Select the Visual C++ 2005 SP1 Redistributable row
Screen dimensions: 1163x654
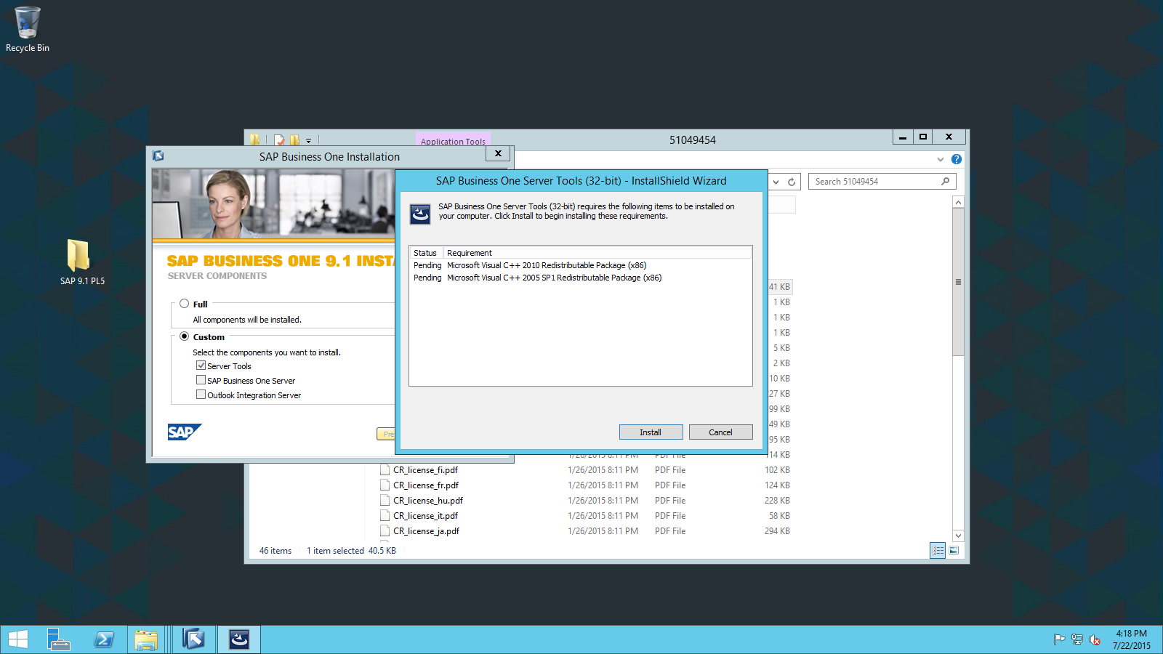coord(580,278)
